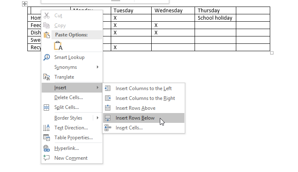
Task: Click the Text Direction icon
Action: pyautogui.click(x=47, y=128)
